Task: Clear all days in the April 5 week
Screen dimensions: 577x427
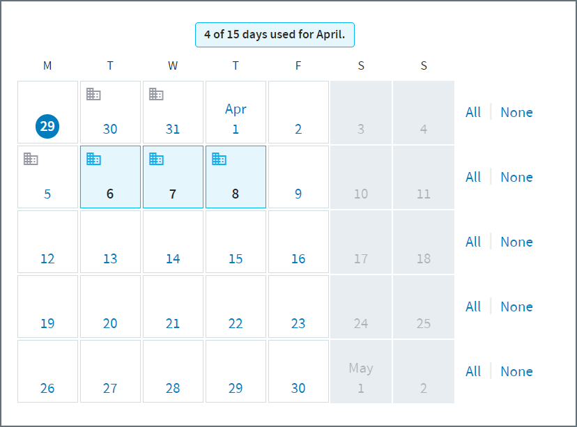Action: coord(516,177)
